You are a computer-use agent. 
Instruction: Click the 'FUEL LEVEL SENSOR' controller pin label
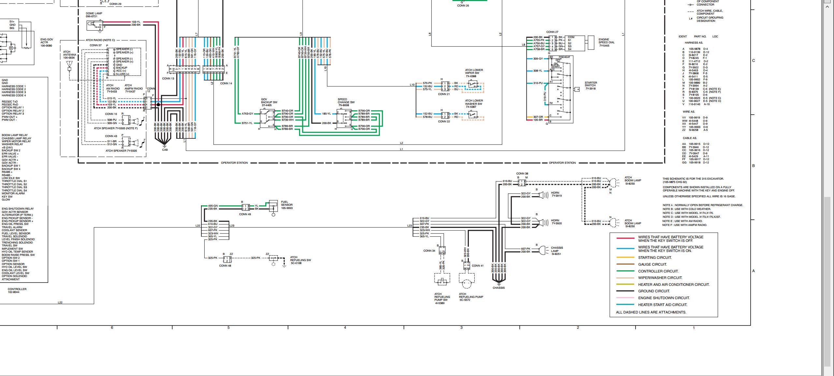[16, 233]
